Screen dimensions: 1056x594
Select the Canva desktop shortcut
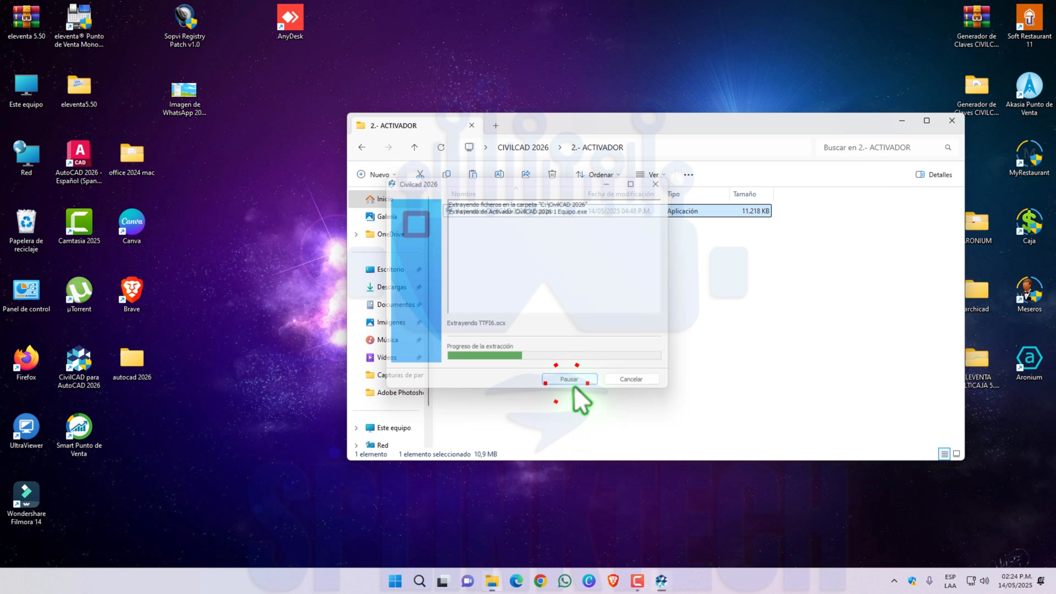click(132, 227)
